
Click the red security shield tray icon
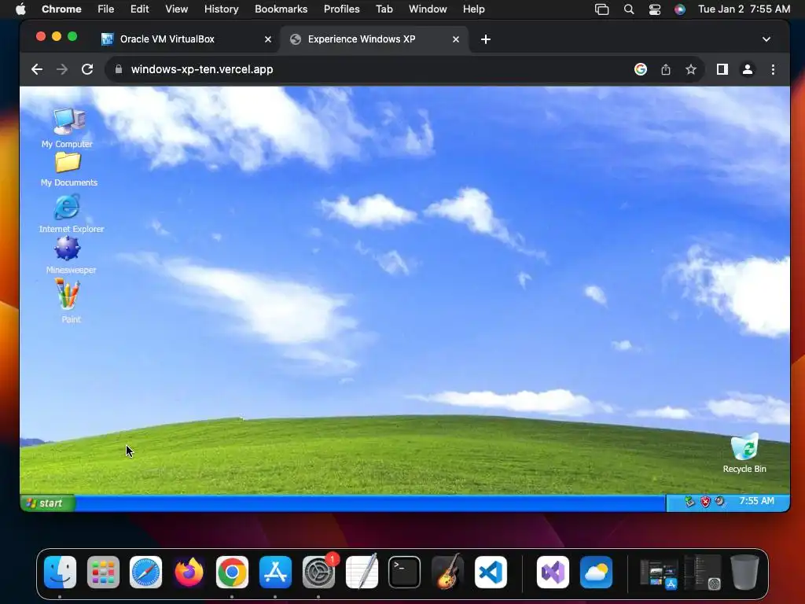(x=705, y=502)
